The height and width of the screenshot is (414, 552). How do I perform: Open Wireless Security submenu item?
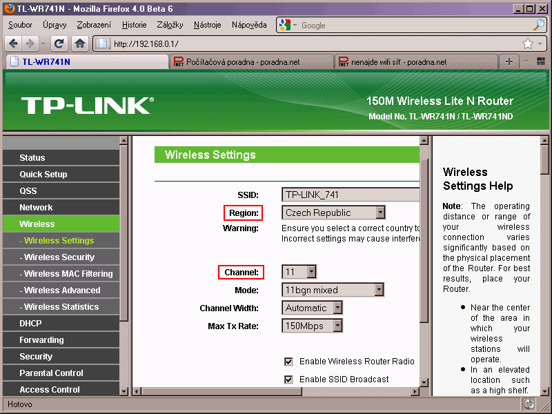[61, 257]
